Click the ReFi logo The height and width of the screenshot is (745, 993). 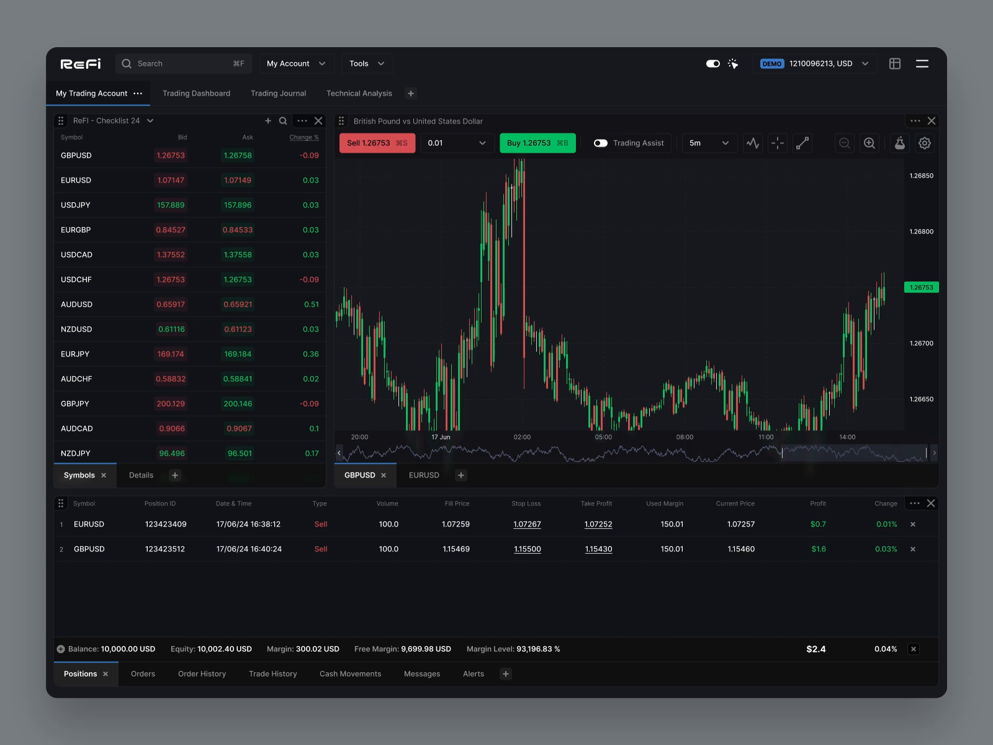coord(81,64)
